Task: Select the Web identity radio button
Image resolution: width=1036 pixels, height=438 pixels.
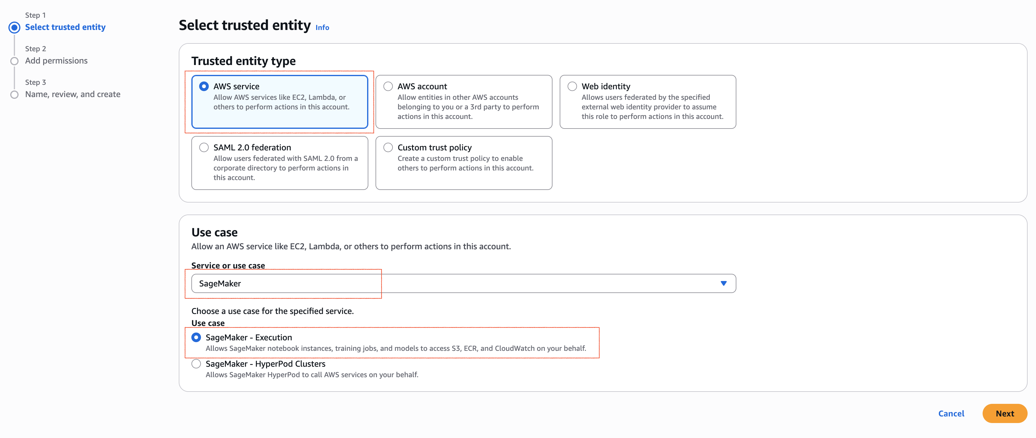Action: pos(572,86)
